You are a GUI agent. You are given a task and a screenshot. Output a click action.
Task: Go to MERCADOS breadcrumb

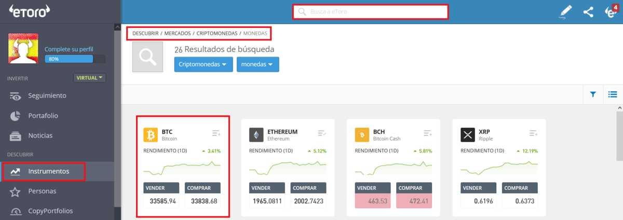tap(177, 33)
